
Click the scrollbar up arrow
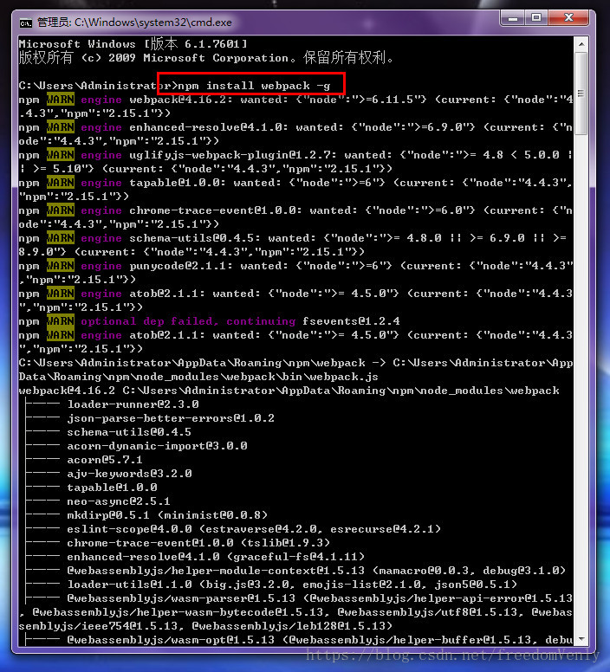coord(581,44)
